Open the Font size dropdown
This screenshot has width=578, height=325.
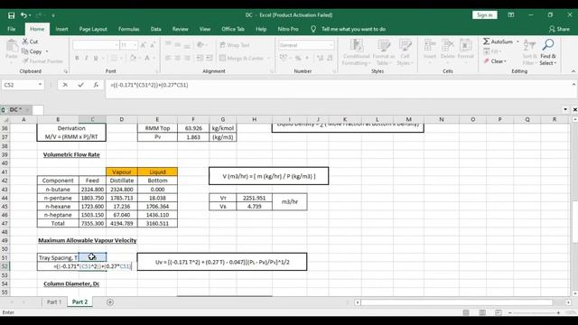tap(135, 45)
